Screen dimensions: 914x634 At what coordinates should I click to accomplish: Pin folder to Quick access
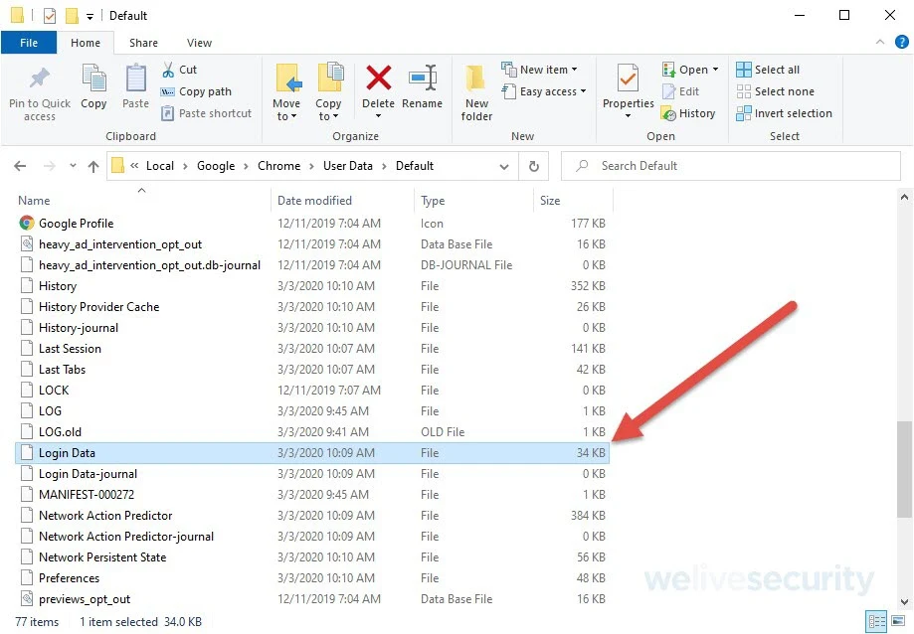coord(40,93)
